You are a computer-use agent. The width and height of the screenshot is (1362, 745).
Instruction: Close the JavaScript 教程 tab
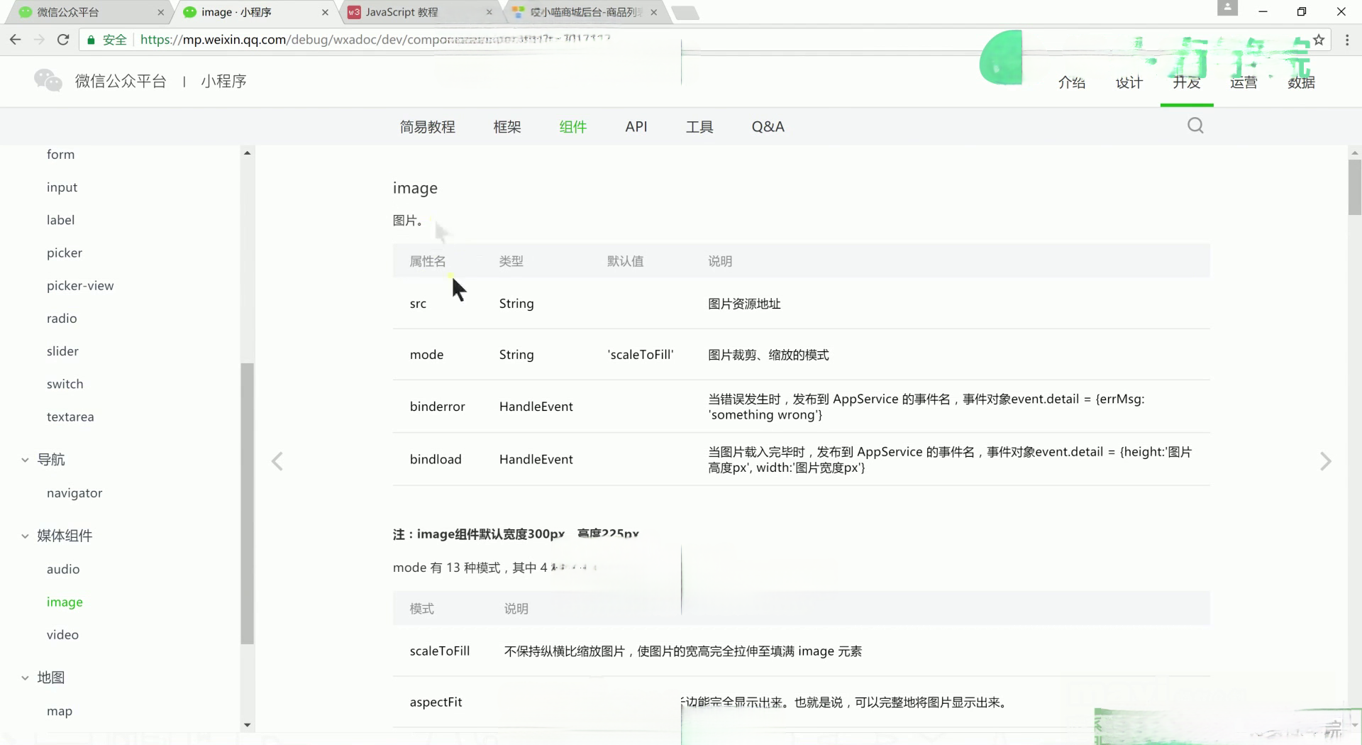coord(489,12)
